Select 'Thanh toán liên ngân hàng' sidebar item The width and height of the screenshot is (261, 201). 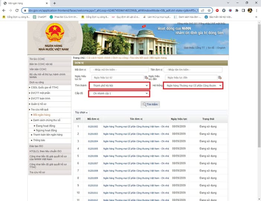(x=48, y=135)
